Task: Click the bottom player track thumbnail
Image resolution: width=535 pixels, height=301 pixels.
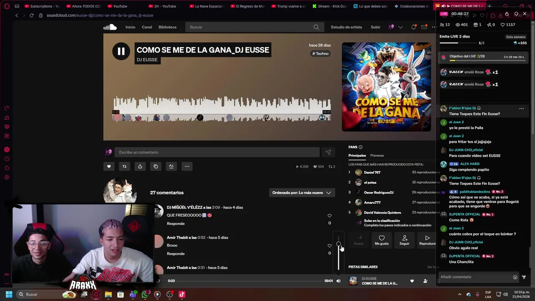Action: 353,281
